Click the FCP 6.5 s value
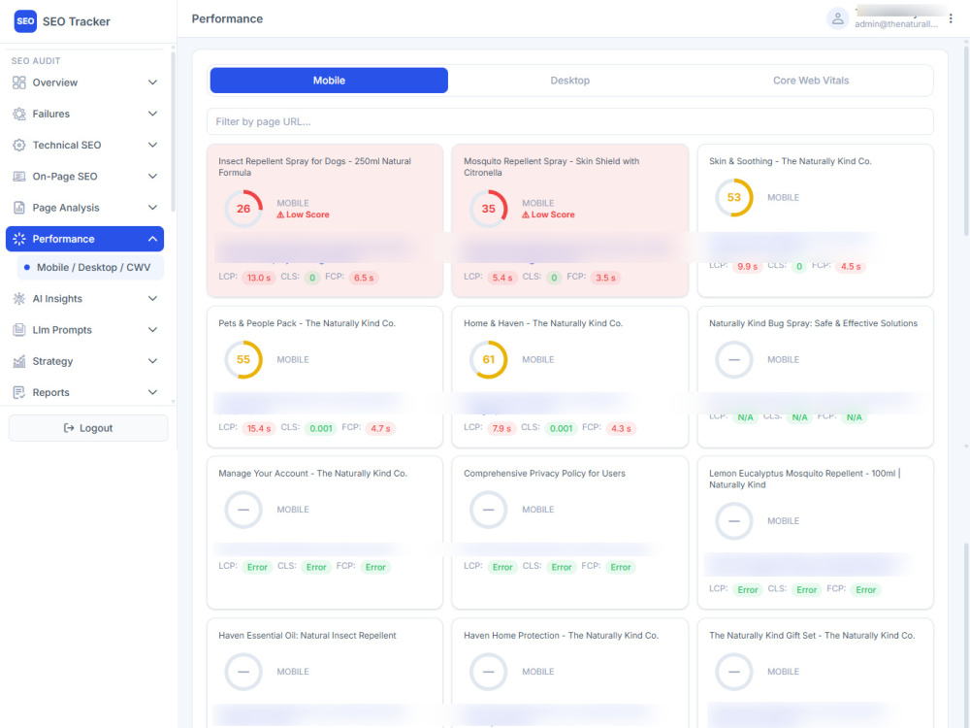The image size is (970, 728). click(363, 278)
